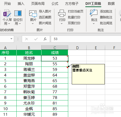Click the score cell 68

(55, 86)
